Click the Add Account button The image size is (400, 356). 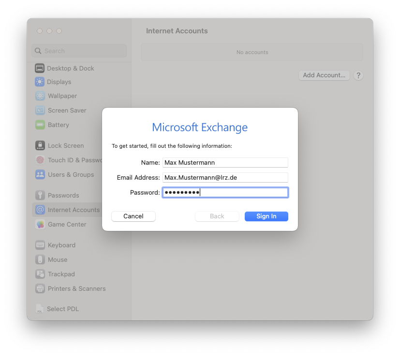click(324, 75)
